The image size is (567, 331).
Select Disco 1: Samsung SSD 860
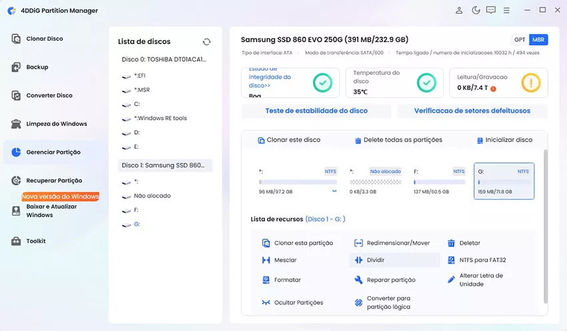[165, 165]
